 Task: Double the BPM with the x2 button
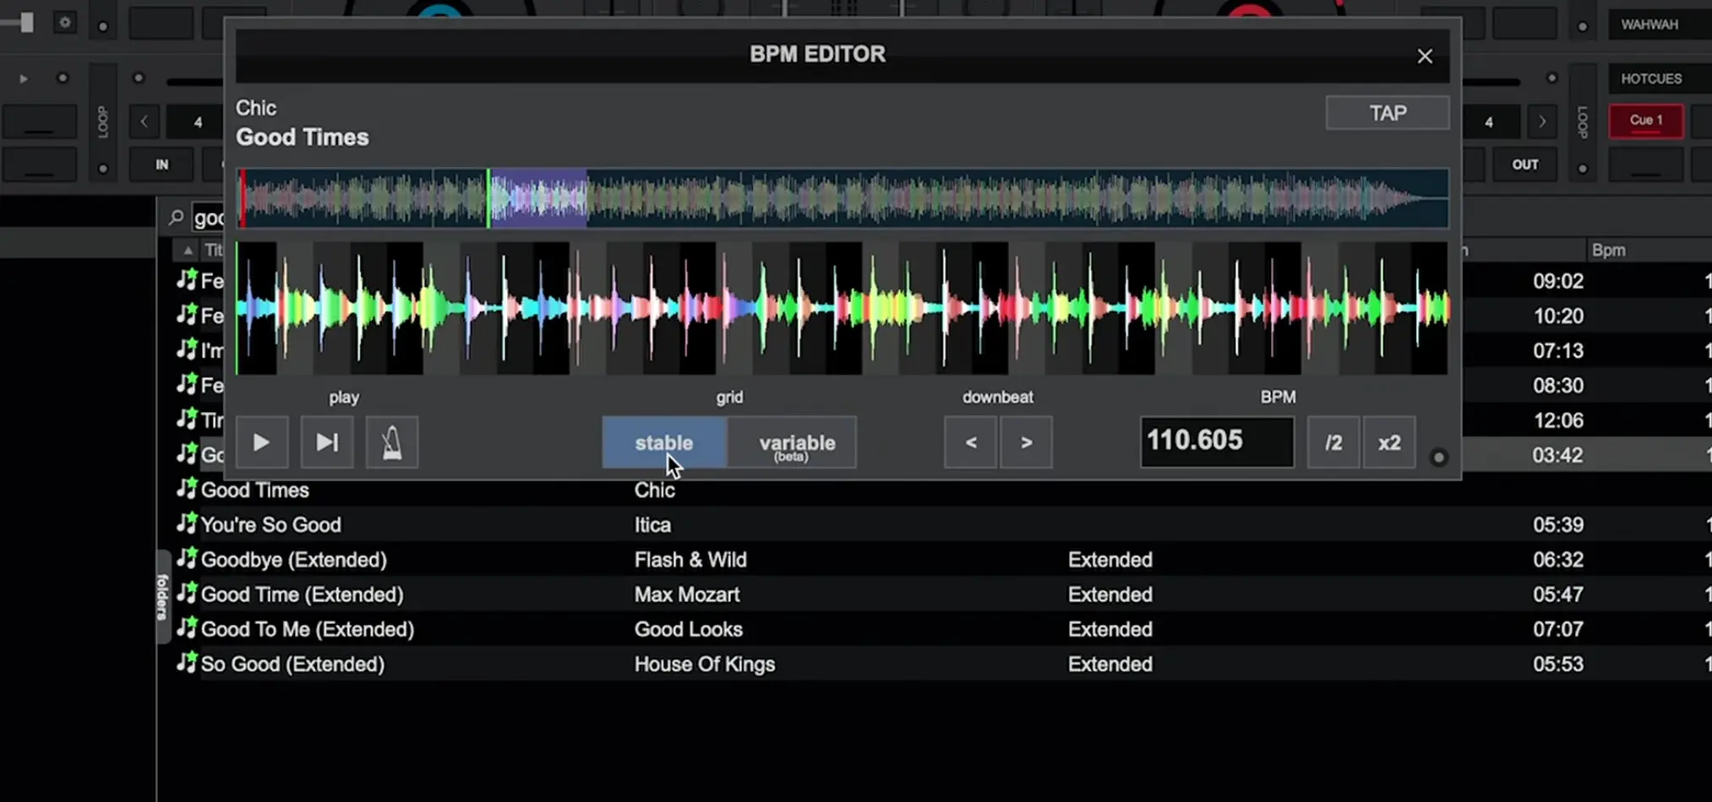(1388, 442)
